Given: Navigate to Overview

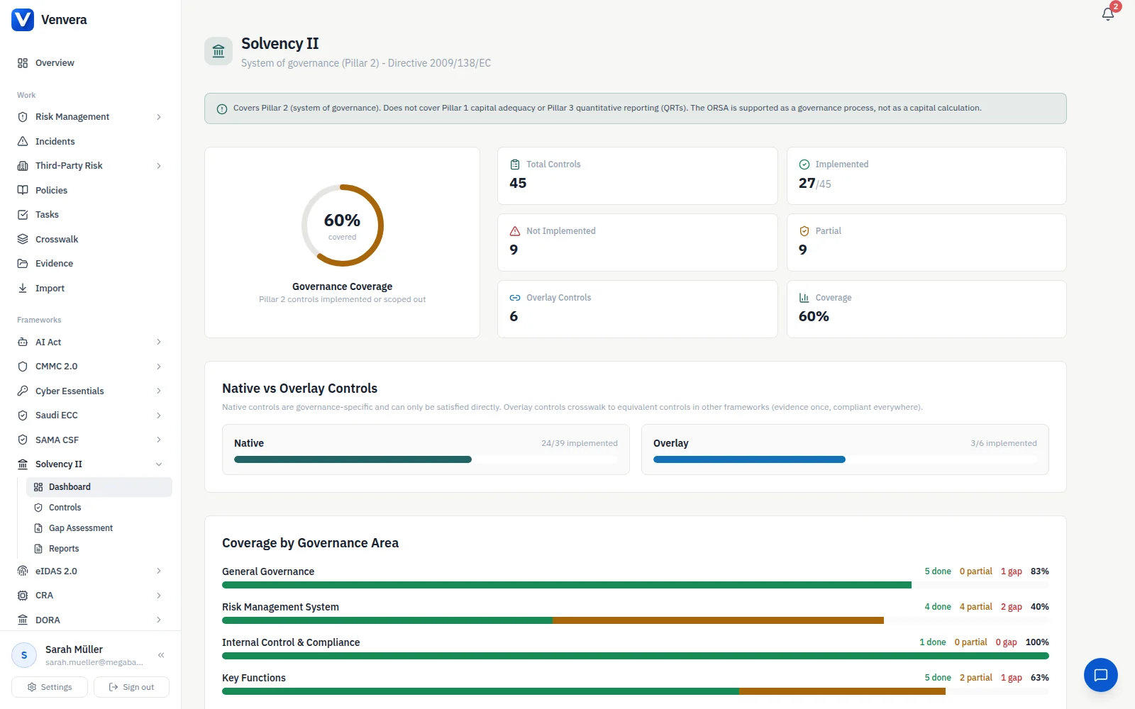Looking at the screenshot, I should [x=90, y=63].
